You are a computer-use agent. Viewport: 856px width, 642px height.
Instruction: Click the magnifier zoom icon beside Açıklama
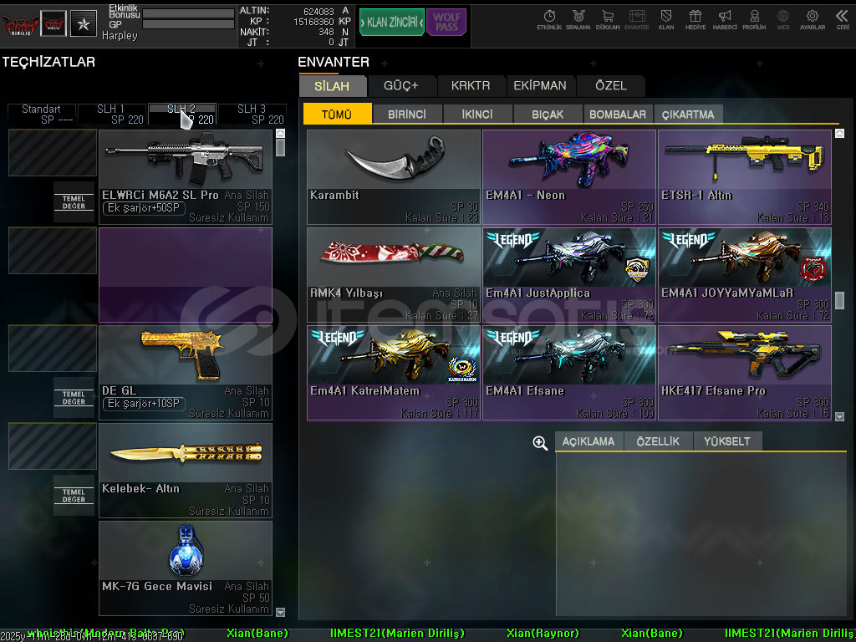pos(540,443)
